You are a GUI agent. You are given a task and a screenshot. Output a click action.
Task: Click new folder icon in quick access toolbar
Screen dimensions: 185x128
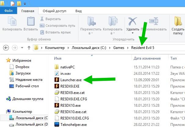pyautogui.click(x=19, y=4)
